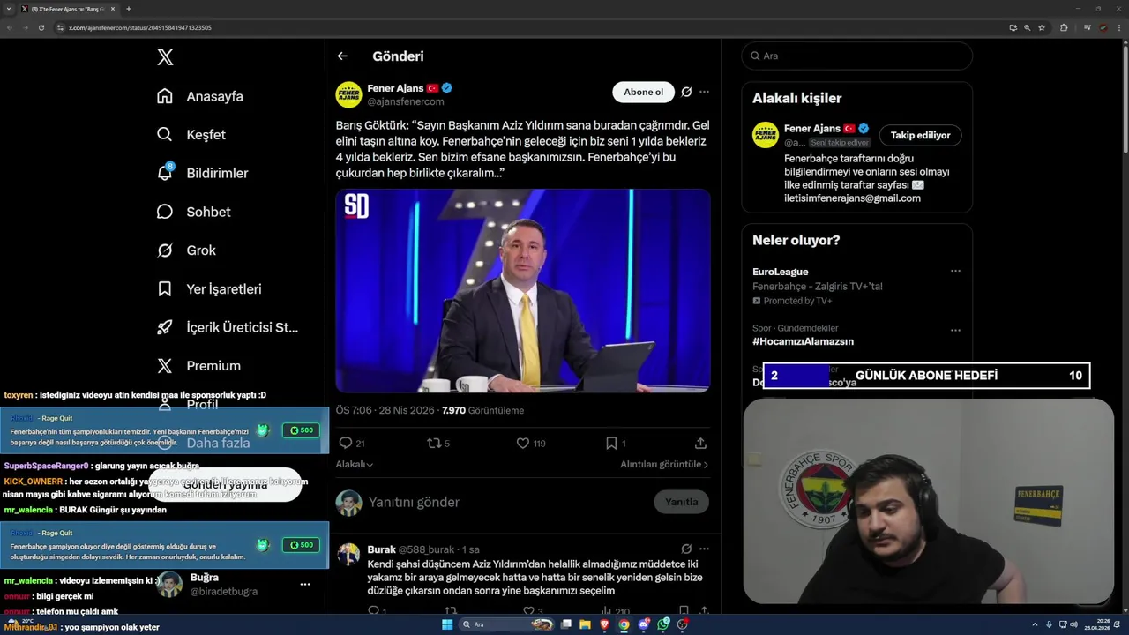Open Burak's reply author name
The image size is (1129, 635).
click(x=381, y=549)
